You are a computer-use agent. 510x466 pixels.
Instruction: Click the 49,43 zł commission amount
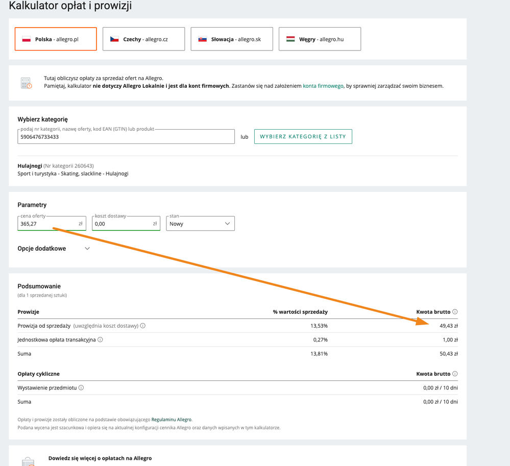[x=449, y=326]
